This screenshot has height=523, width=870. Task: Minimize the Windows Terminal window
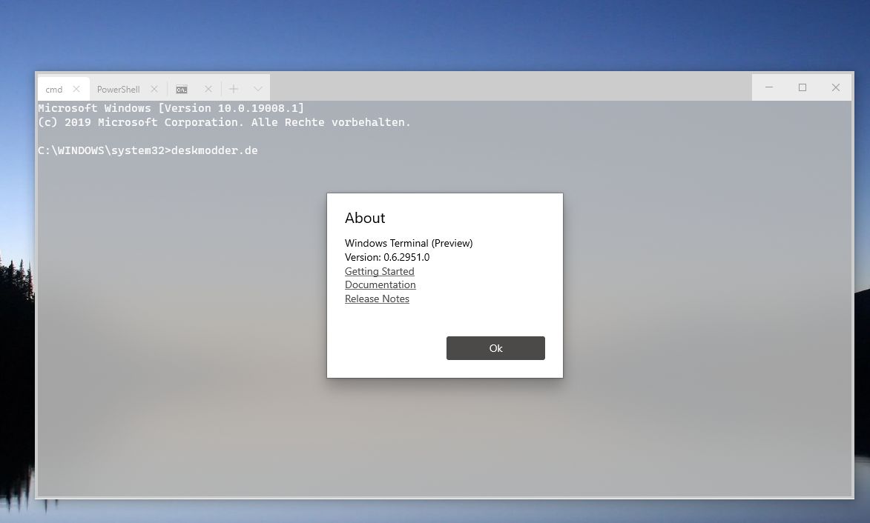[769, 87]
